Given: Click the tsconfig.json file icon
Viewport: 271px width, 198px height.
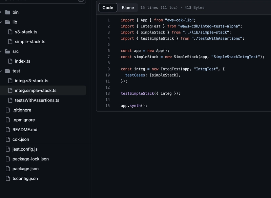Looking at the screenshot, I should coord(8,178).
